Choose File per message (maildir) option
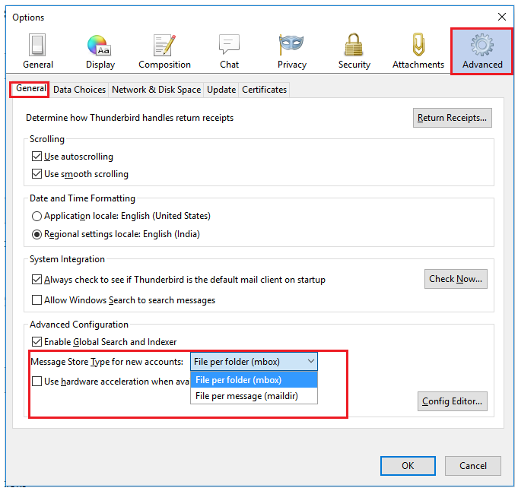Image resolution: width=518 pixels, height=491 pixels. click(x=254, y=395)
